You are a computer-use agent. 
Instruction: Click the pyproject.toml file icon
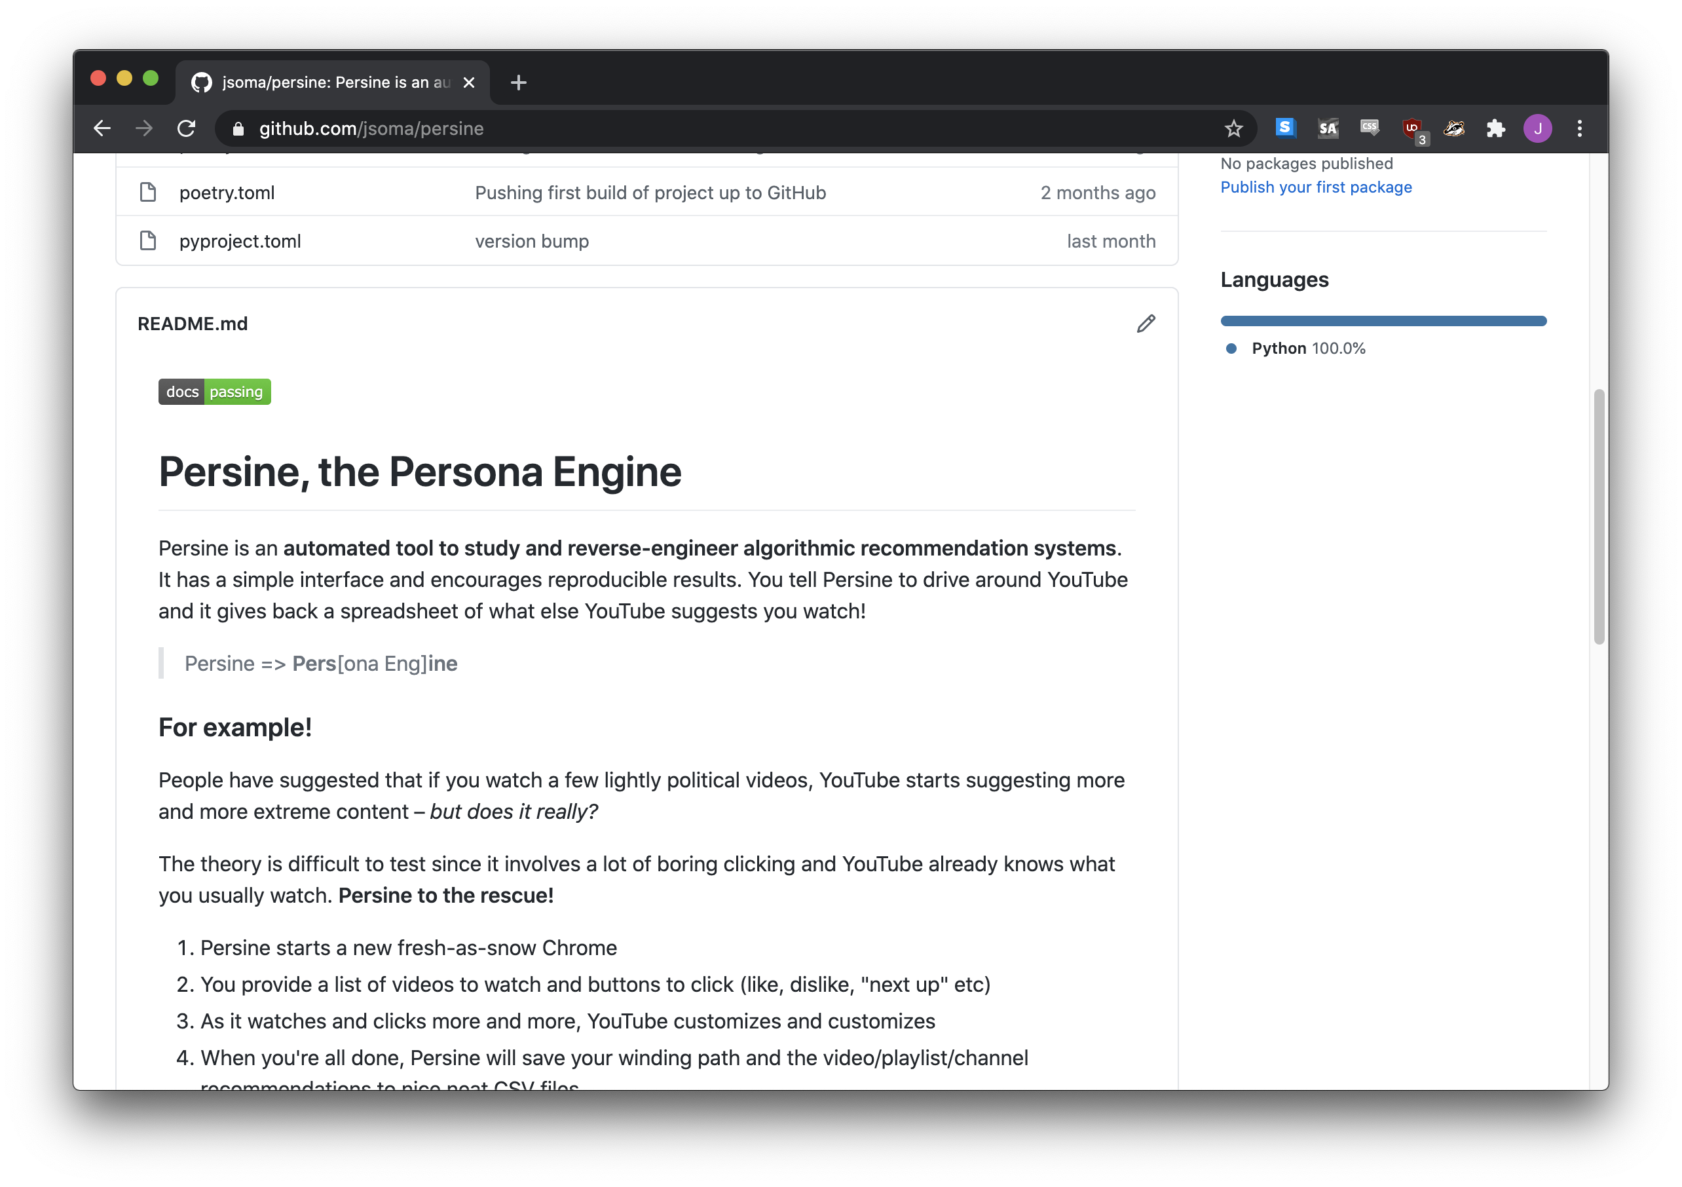pyautogui.click(x=148, y=240)
